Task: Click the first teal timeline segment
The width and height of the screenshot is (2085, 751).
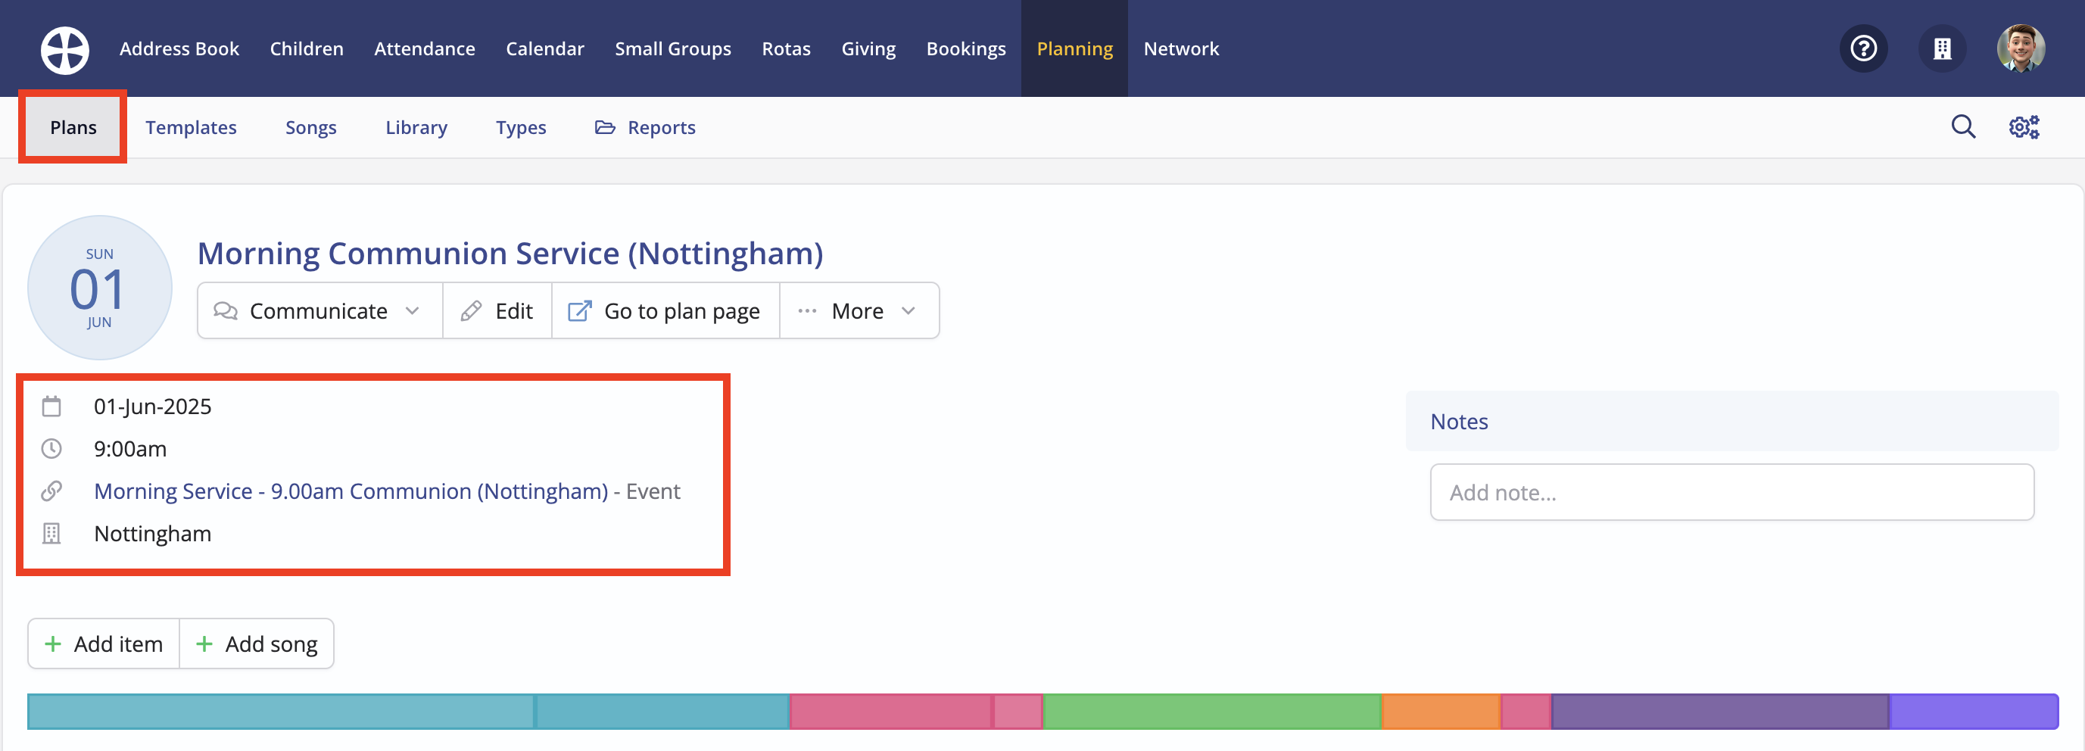Action: [281, 712]
